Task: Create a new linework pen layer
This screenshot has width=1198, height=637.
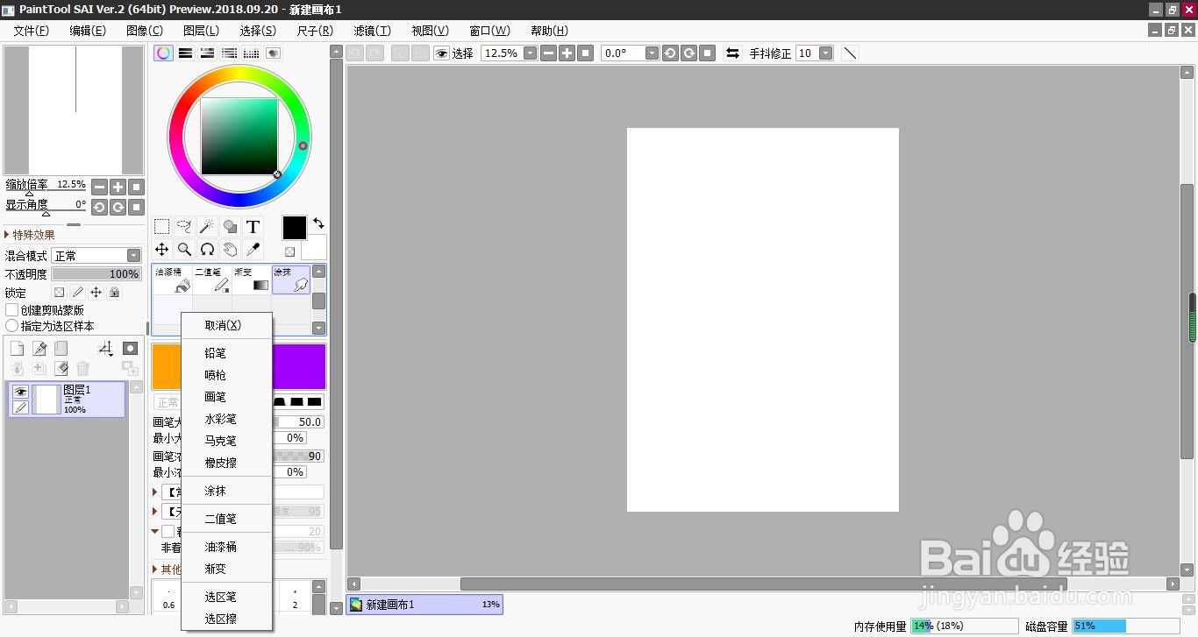Action: click(x=39, y=349)
